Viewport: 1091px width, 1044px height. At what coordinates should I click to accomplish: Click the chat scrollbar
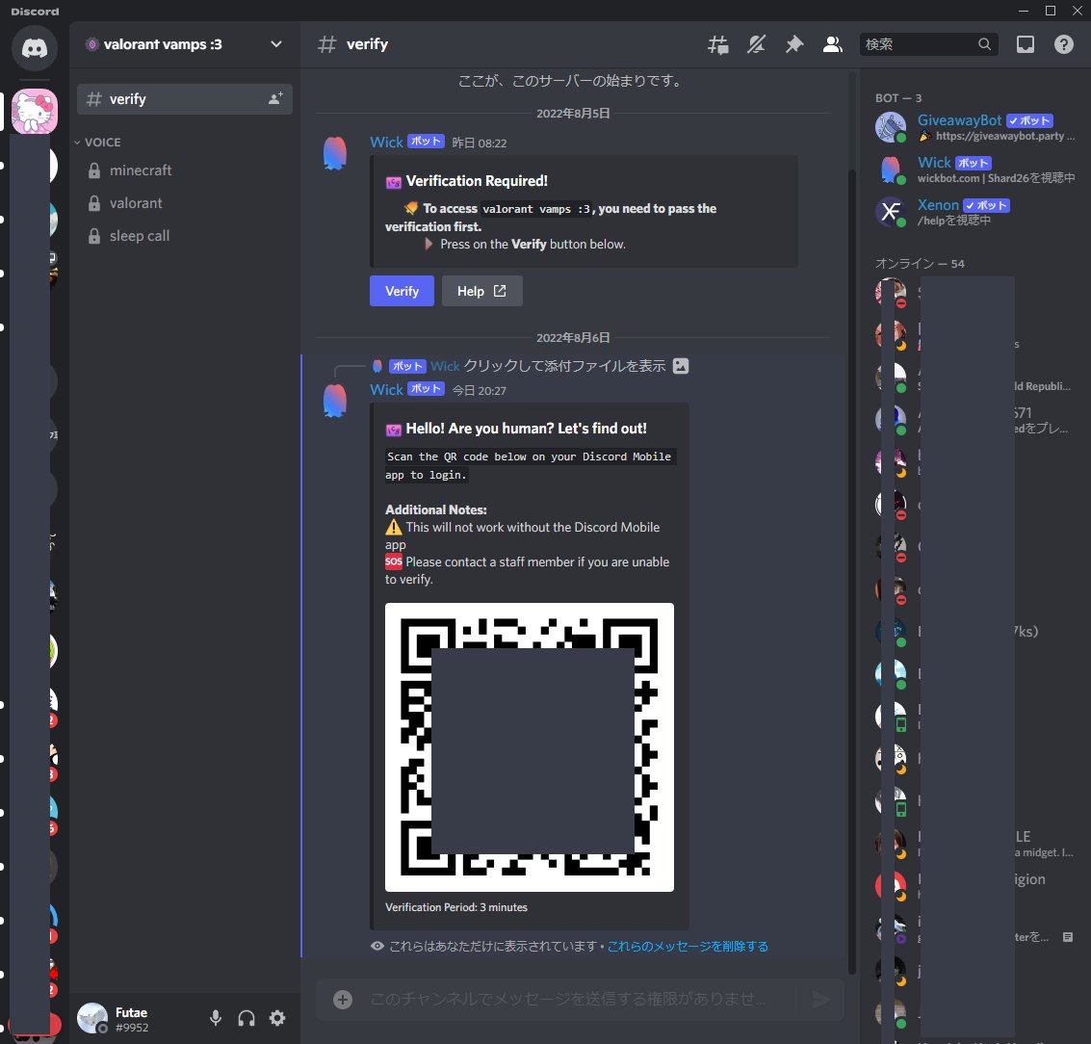[x=851, y=571]
